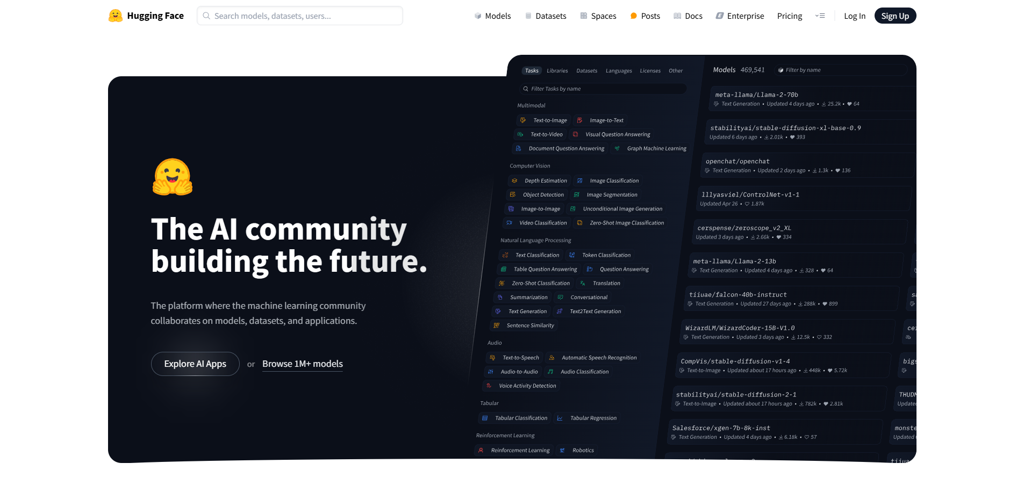Open the Pricing page
1024x492 pixels.
point(789,16)
